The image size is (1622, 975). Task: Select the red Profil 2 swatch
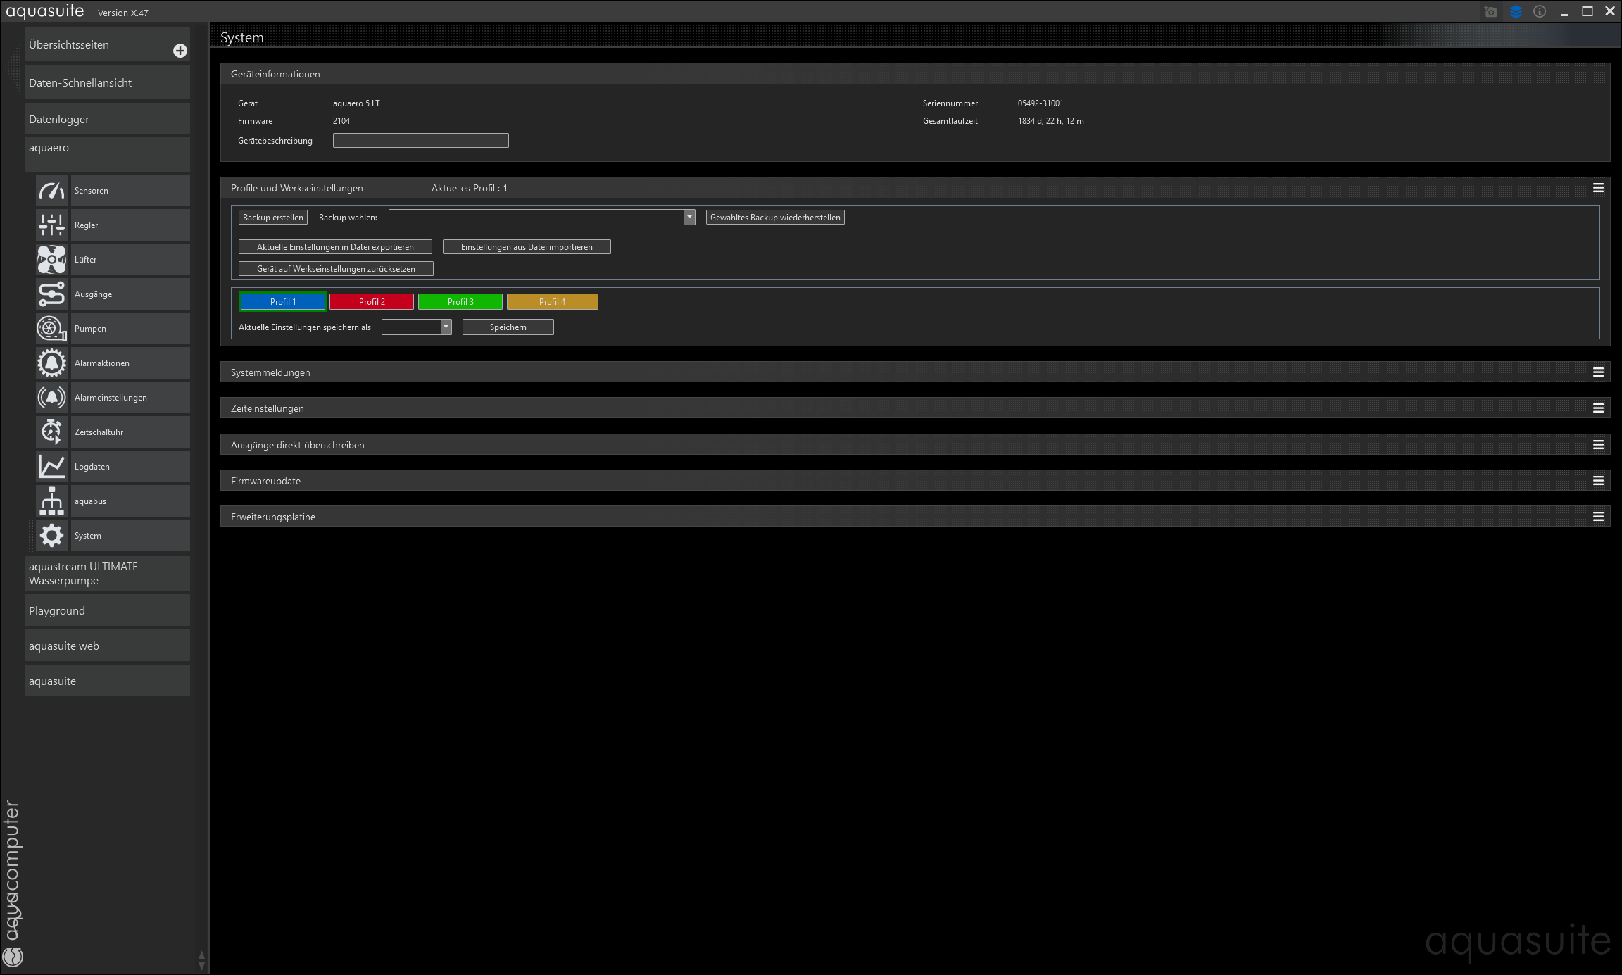coord(372,302)
